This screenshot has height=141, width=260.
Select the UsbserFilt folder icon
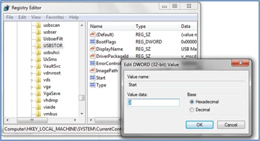tap(38, 39)
